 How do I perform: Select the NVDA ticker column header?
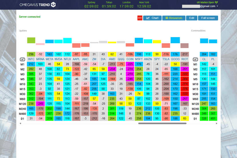(x=58, y=59)
